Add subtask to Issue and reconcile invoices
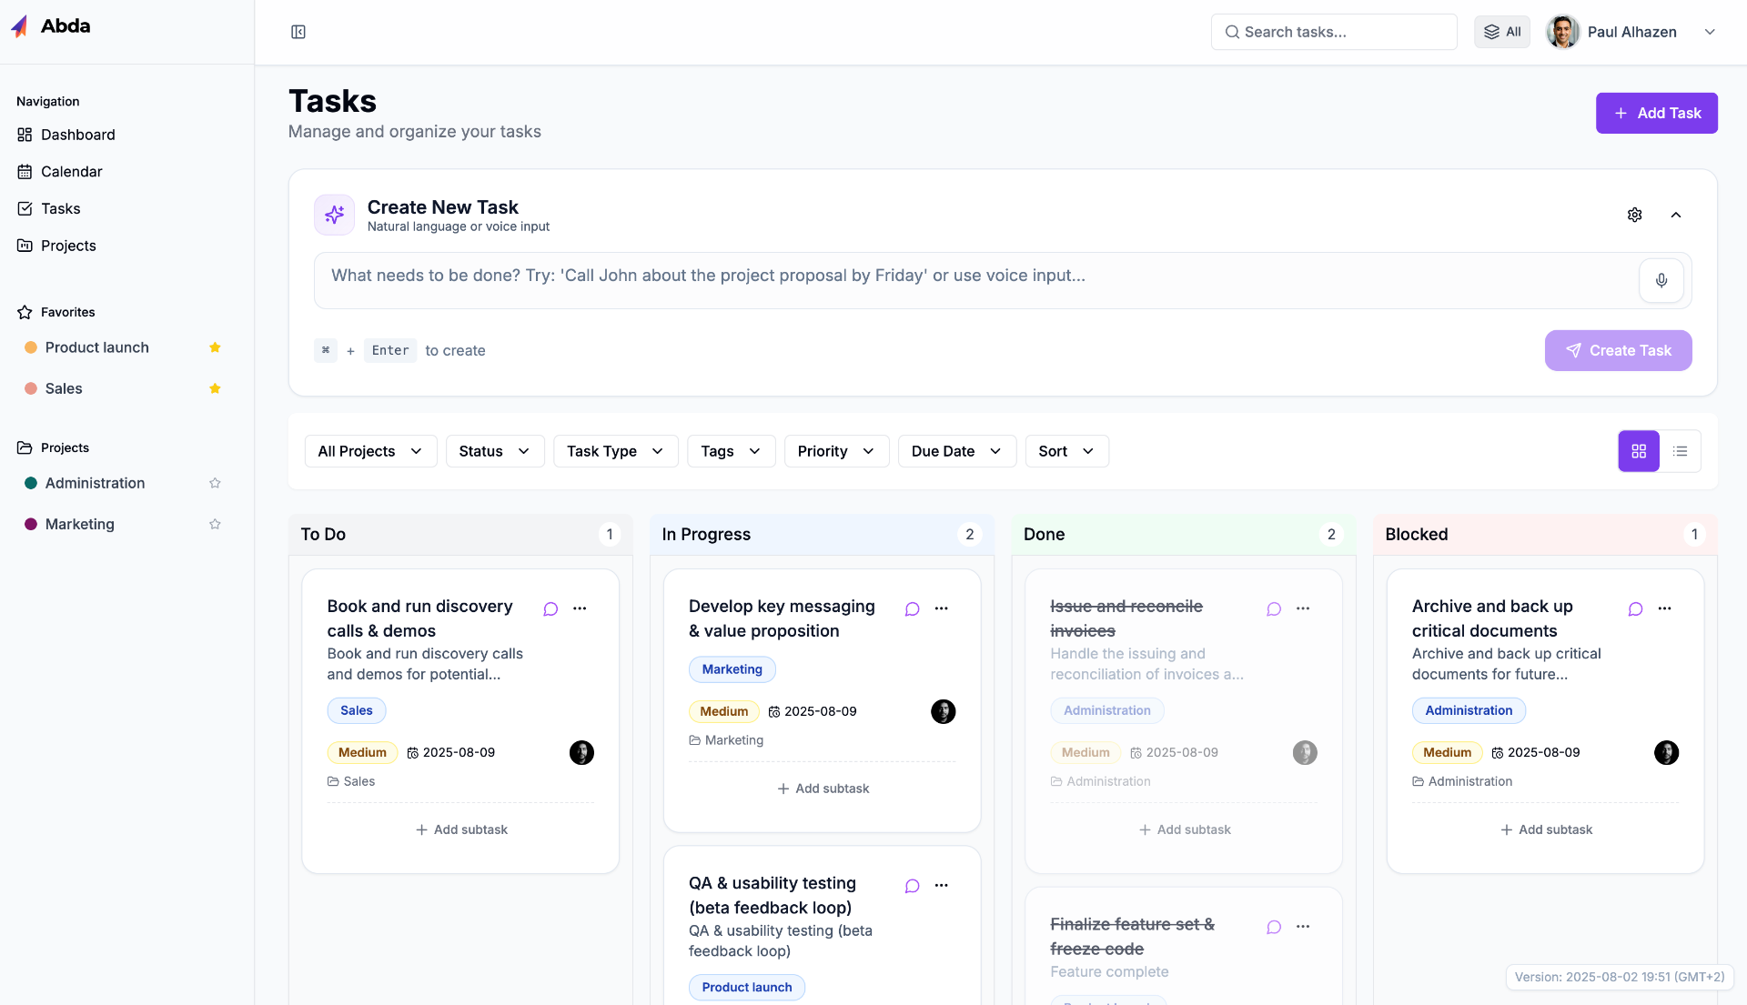The height and width of the screenshot is (1005, 1747). tap(1184, 829)
